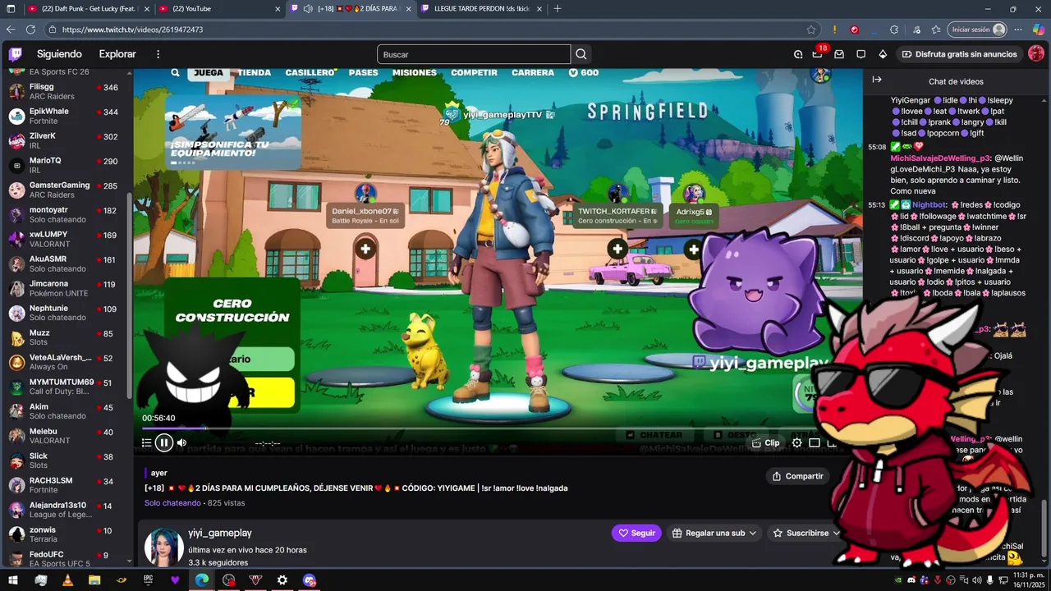Click the Siguiendo navigation link
This screenshot has width=1051, height=591.
click(59, 54)
